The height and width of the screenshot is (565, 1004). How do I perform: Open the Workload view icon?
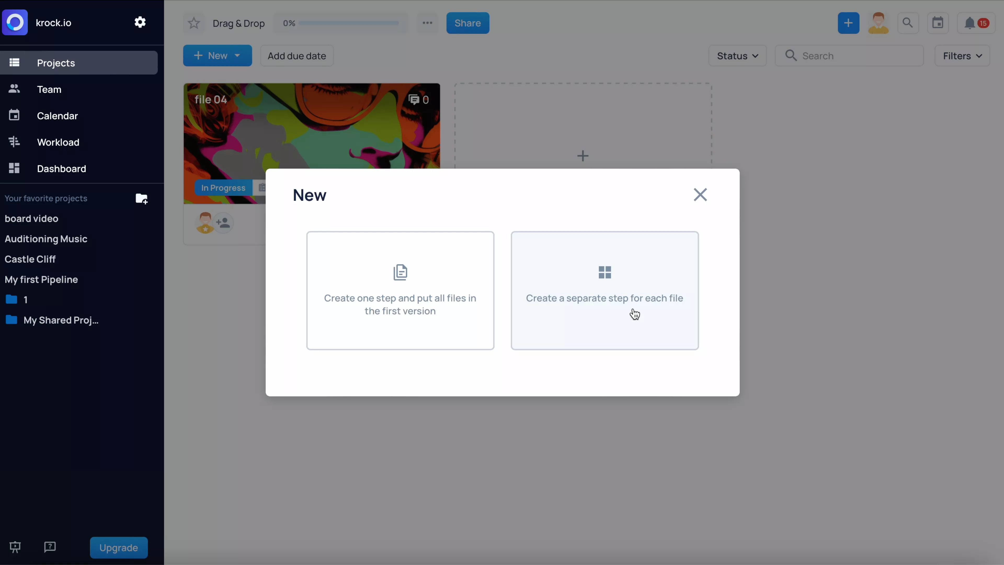(14, 142)
